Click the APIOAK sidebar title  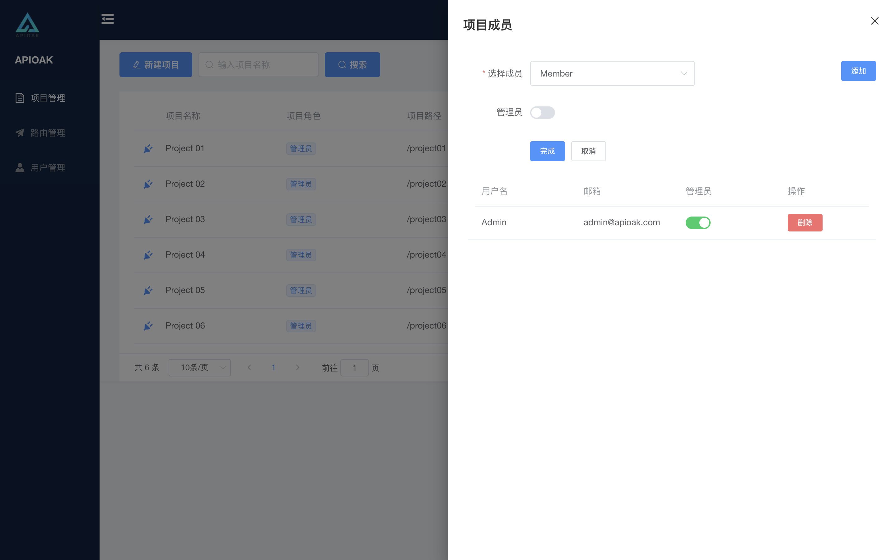click(x=34, y=60)
